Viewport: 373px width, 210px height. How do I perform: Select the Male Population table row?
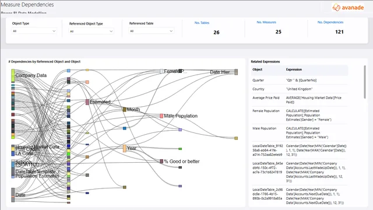300,133
